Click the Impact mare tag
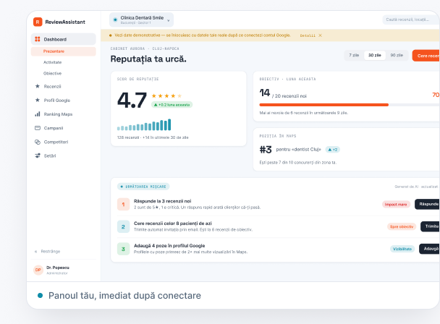 tap(396, 204)
